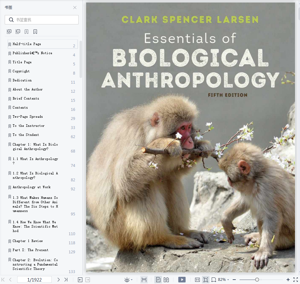300x284 pixels.
Task: Zoom in with the plus button
Action: (288, 280)
